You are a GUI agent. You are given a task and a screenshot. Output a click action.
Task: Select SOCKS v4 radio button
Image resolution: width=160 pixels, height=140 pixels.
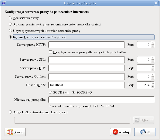point(50,92)
